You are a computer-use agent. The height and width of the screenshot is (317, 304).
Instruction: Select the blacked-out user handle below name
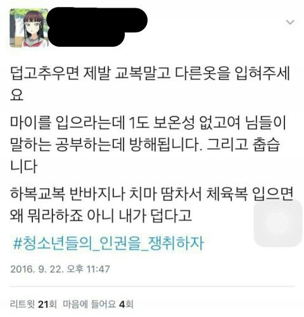coord(87,39)
